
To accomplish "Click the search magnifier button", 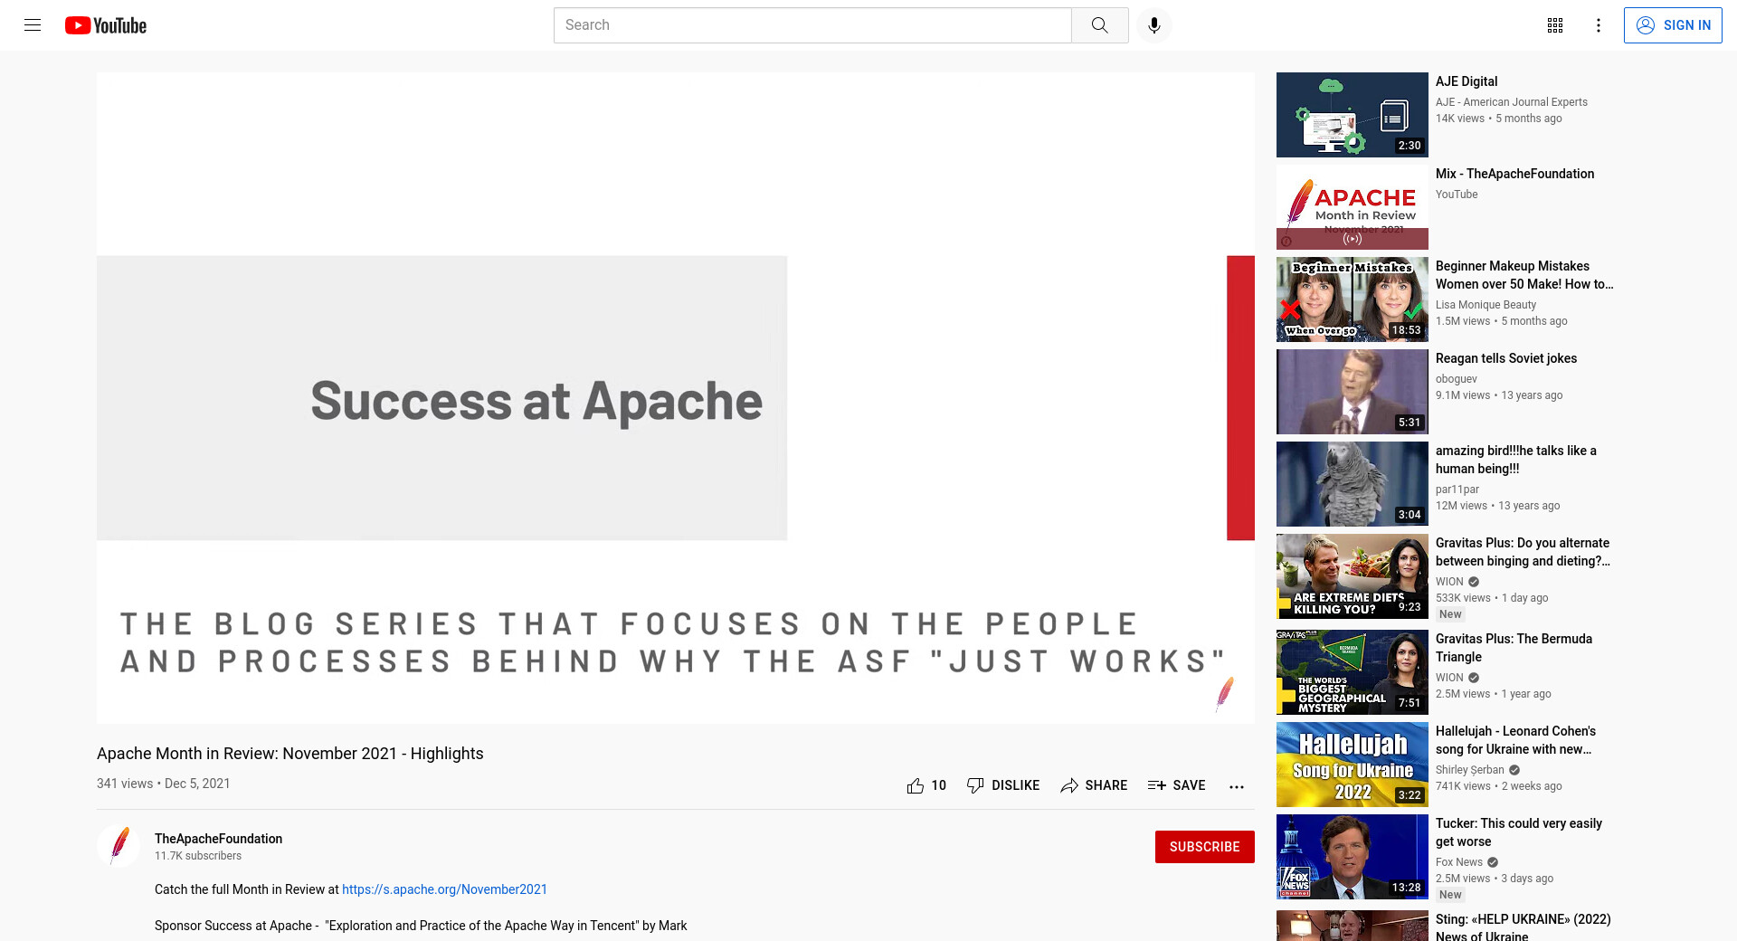I will tap(1099, 25).
